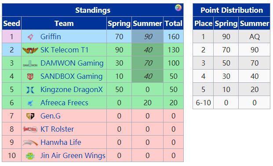Click the Griffin team logo
273x166 pixels.
30,37
